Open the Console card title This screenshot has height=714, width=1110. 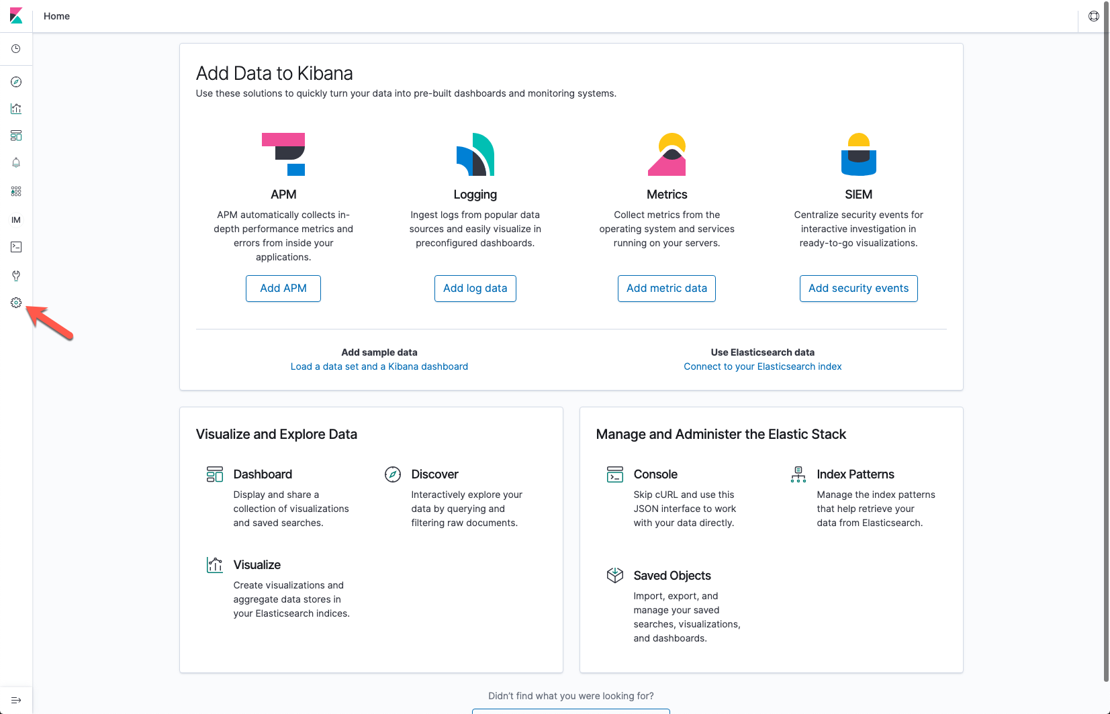655,474
